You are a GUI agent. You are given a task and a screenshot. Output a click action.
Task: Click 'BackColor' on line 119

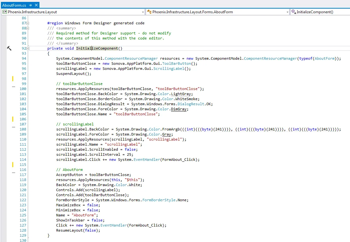click(66, 185)
